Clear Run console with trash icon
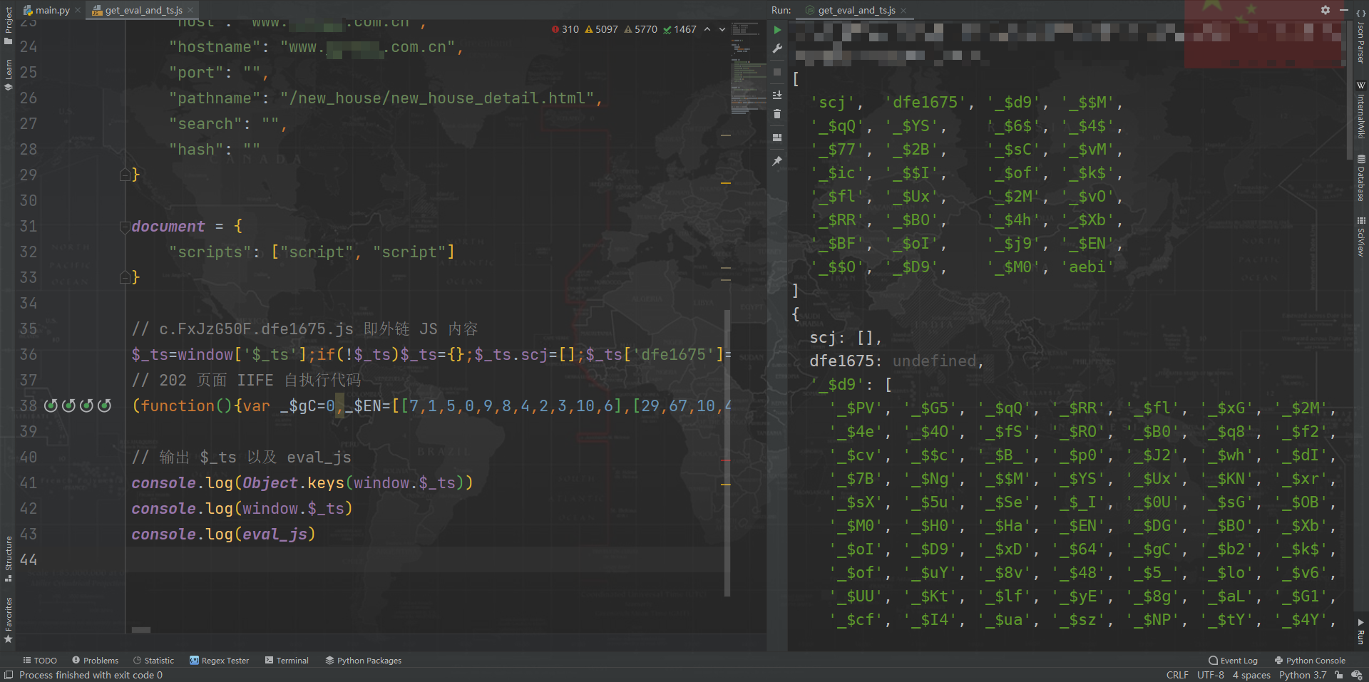 (x=777, y=114)
